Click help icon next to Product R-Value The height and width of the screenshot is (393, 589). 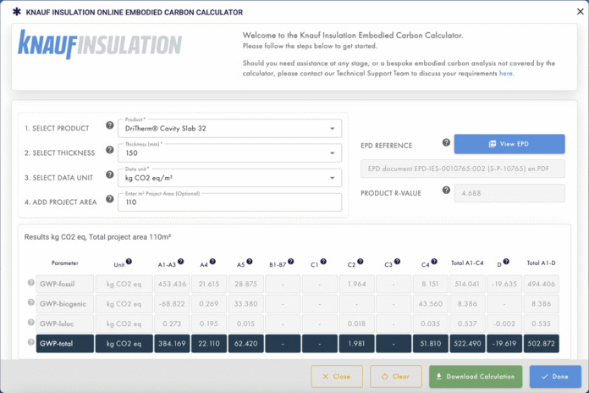pos(446,190)
